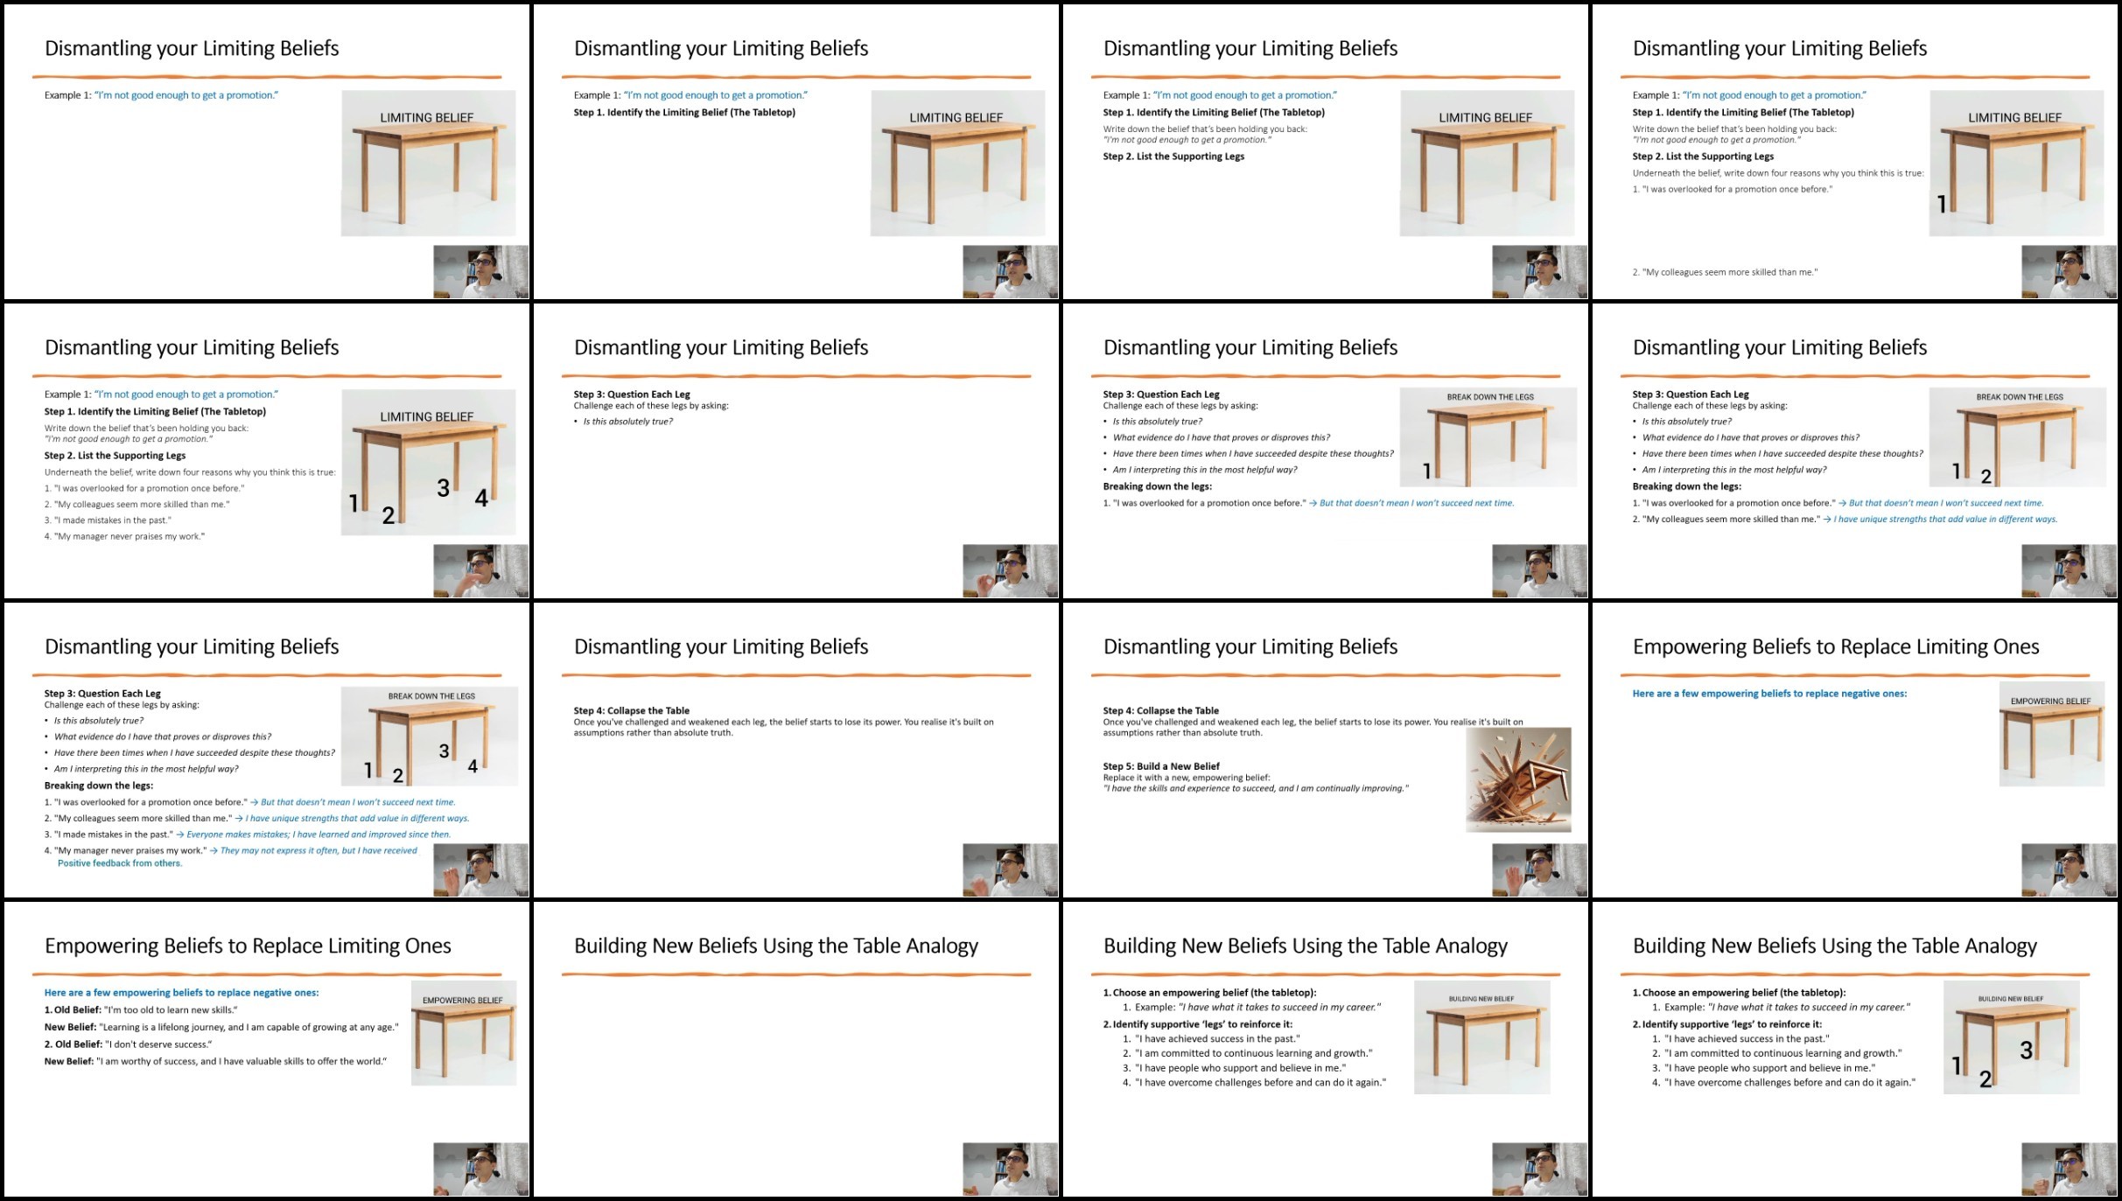Click the title of the blank Building New Beliefs slide

click(x=775, y=946)
